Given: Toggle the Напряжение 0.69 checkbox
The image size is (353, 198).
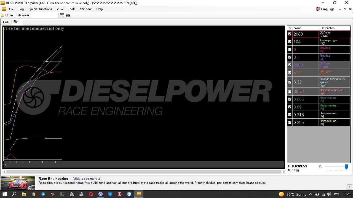Looking at the screenshot, I should pos(290,107).
